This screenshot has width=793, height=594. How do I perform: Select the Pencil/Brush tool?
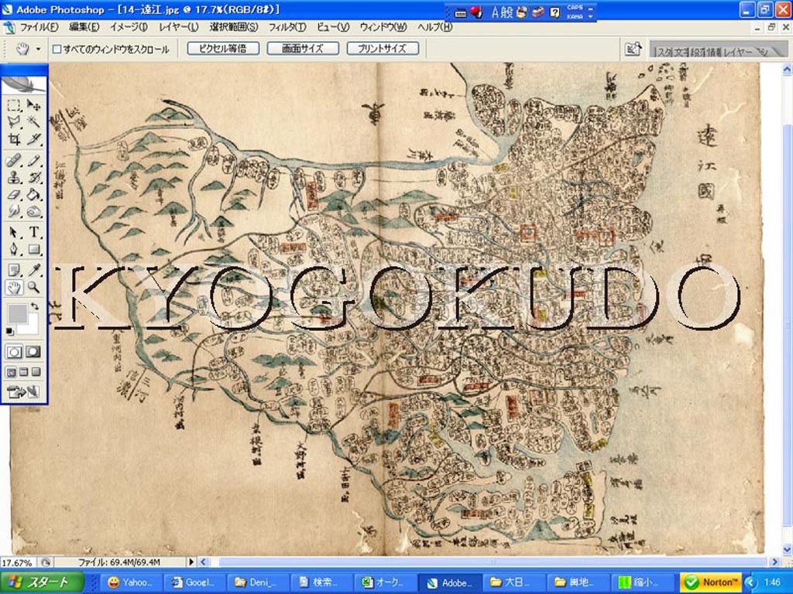tap(33, 161)
